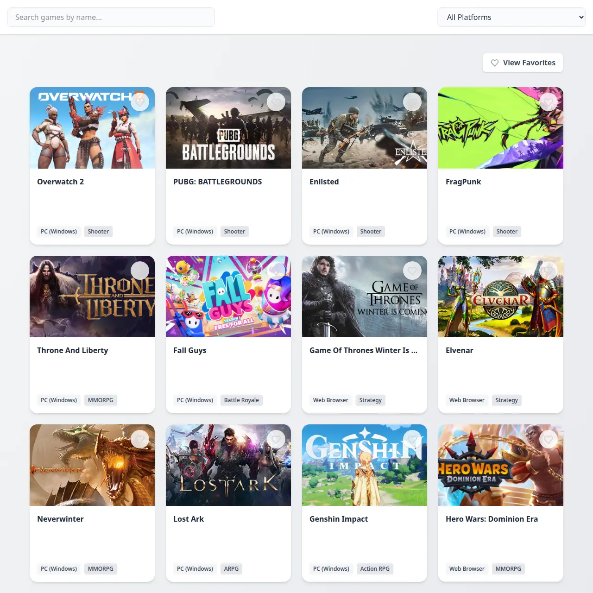The width and height of the screenshot is (593, 593).
Task: Favorite Throne And Liberty using heart
Action: click(x=139, y=271)
